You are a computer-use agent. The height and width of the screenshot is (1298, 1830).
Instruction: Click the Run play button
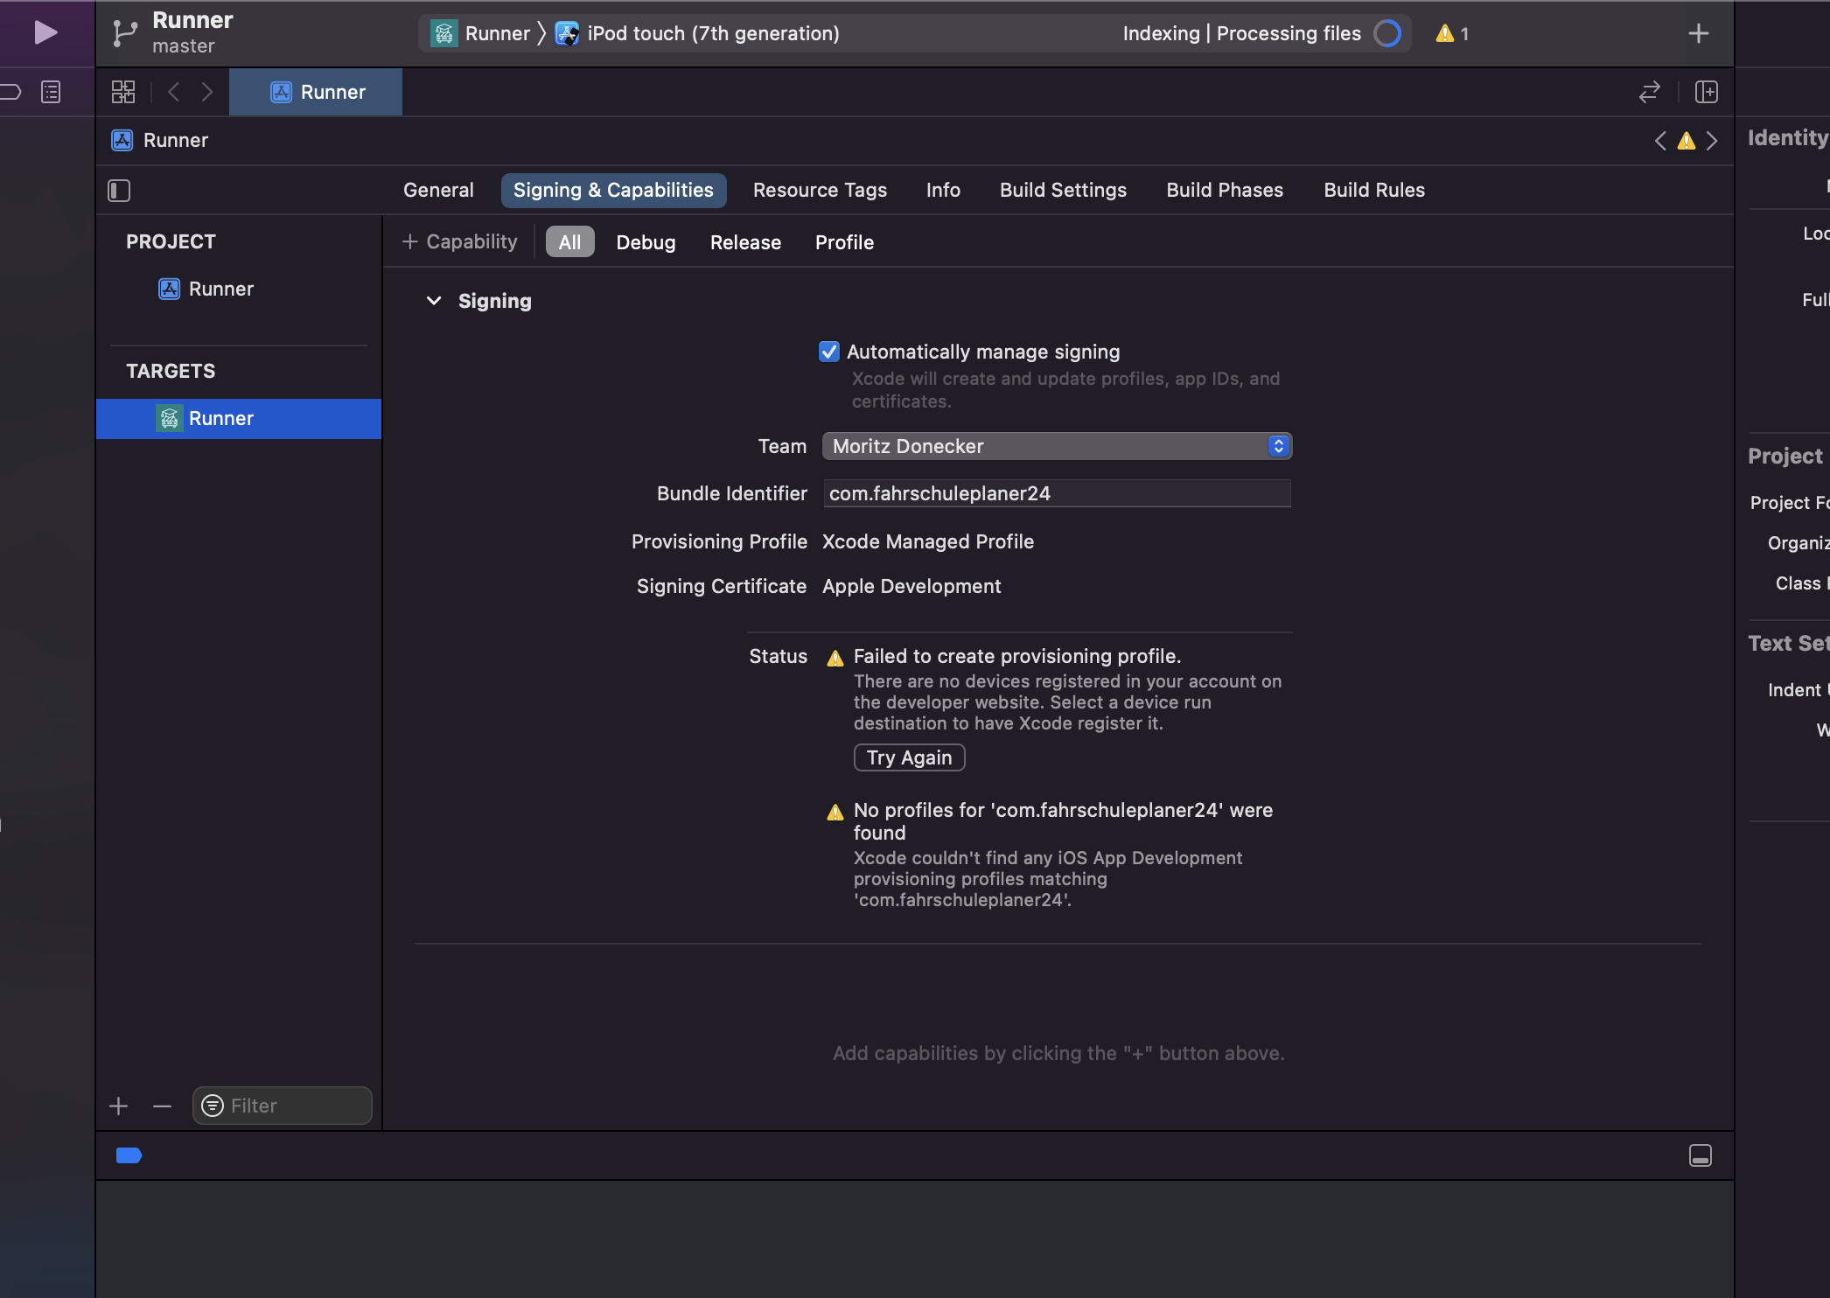pyautogui.click(x=45, y=33)
